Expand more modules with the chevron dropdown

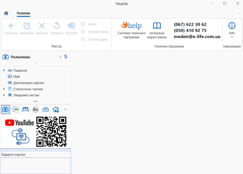pyautogui.click(x=66, y=110)
